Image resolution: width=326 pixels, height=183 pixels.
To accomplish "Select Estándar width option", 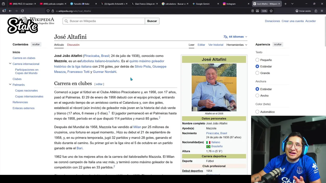I will click(257, 89).
